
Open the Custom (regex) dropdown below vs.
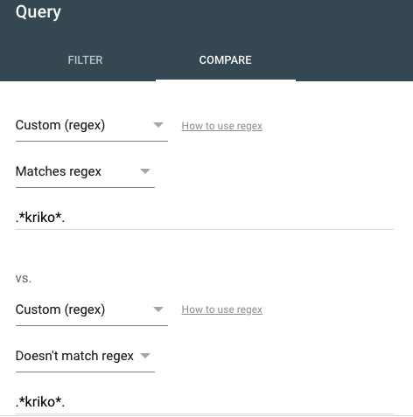[92, 309]
